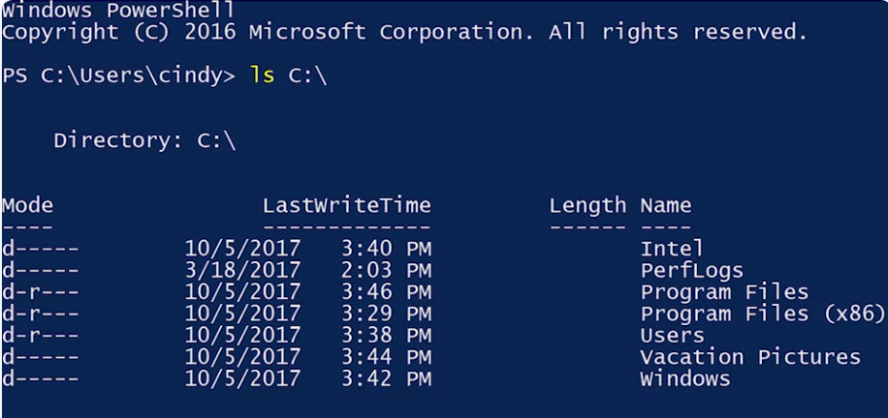The image size is (888, 418).
Task: Click the LastWriteTime column header
Action: point(347,205)
